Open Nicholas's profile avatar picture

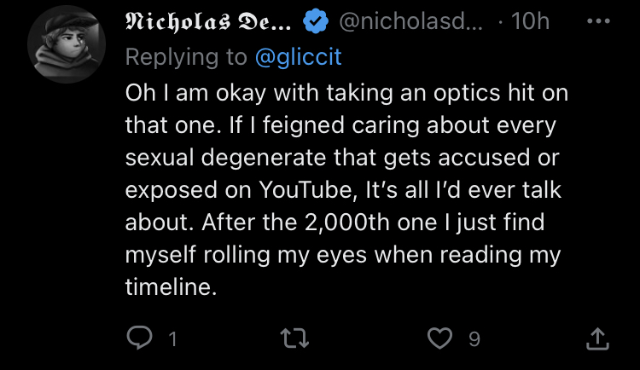coord(67,44)
